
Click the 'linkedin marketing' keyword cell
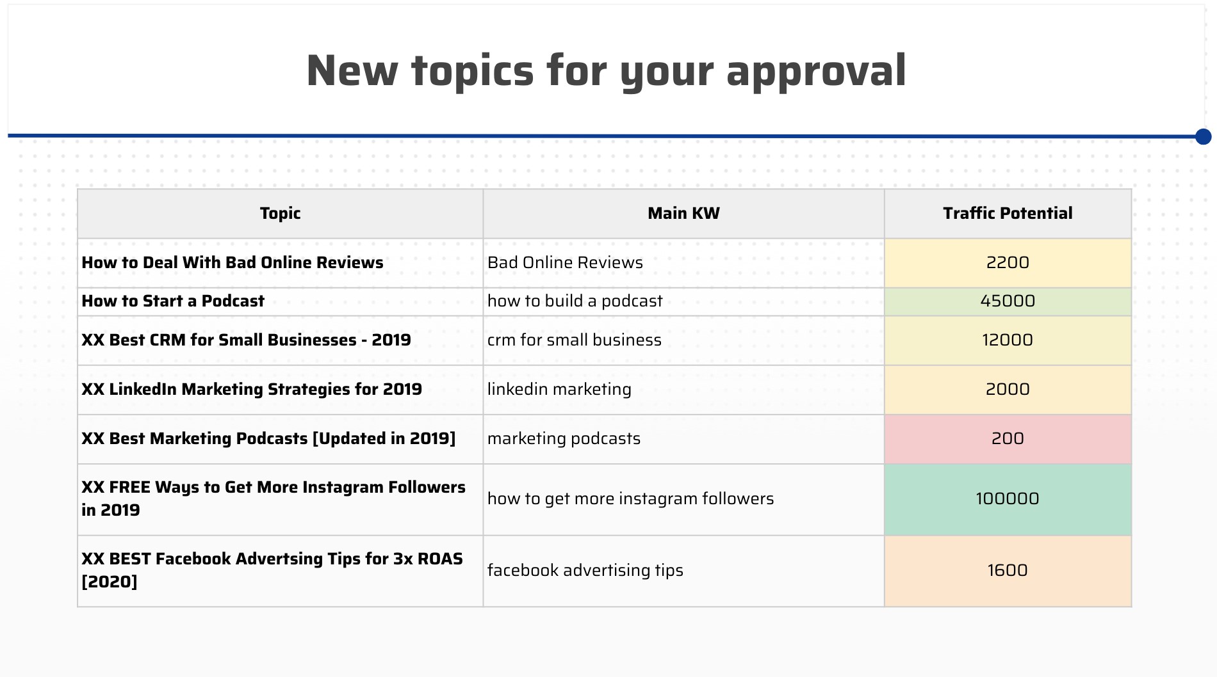pos(683,390)
